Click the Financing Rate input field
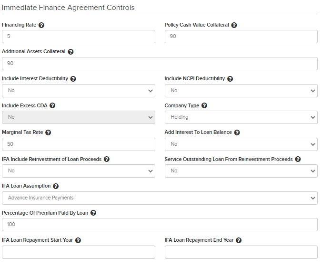332x265 pixels. (79, 37)
